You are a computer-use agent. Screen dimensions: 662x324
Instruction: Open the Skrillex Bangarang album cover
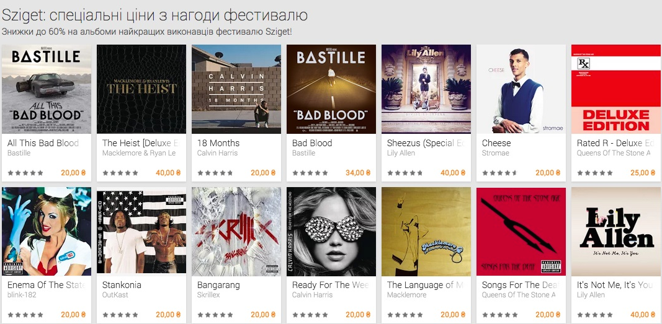point(236,232)
